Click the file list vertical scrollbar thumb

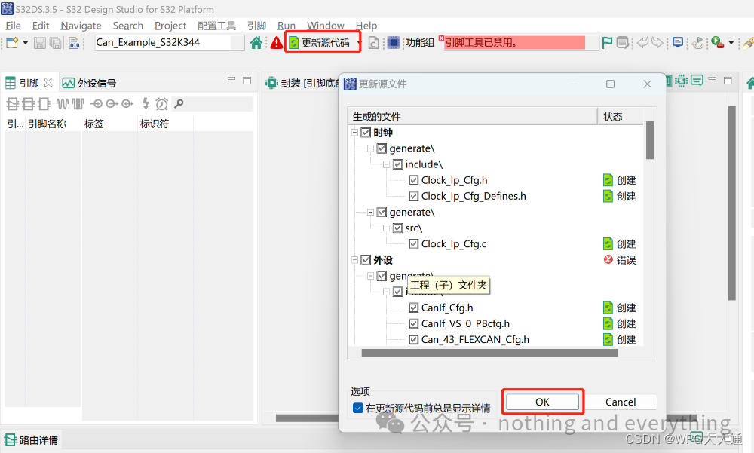click(650, 140)
